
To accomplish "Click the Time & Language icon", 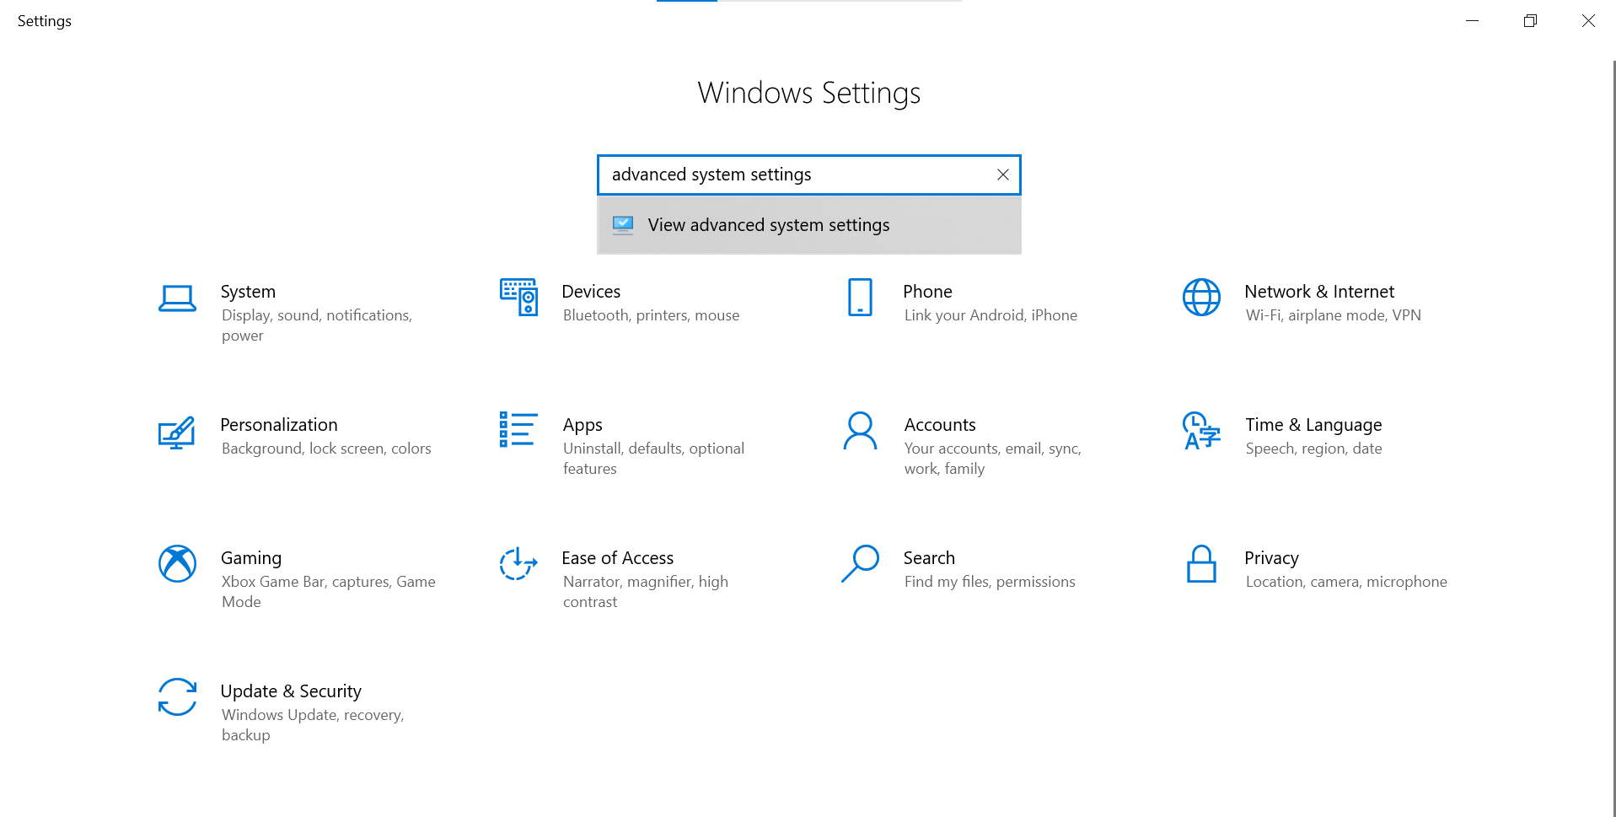I will (1201, 431).
